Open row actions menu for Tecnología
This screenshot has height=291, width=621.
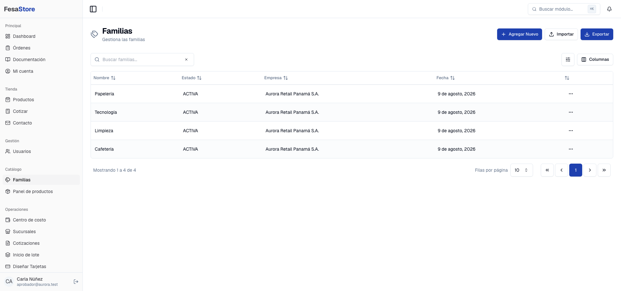click(x=571, y=112)
